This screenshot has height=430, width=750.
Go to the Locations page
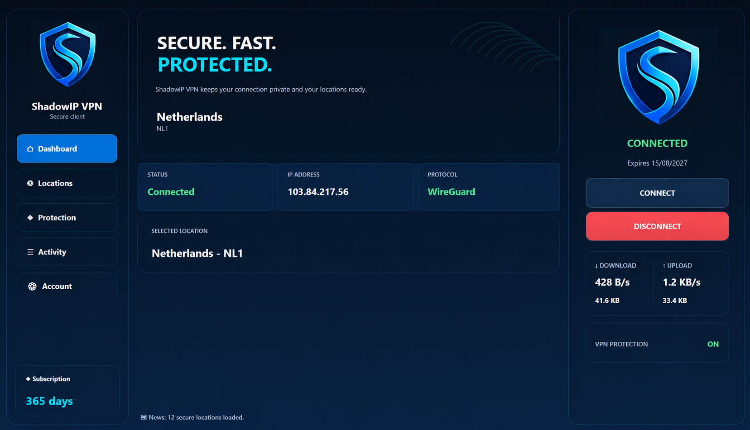[x=67, y=183]
